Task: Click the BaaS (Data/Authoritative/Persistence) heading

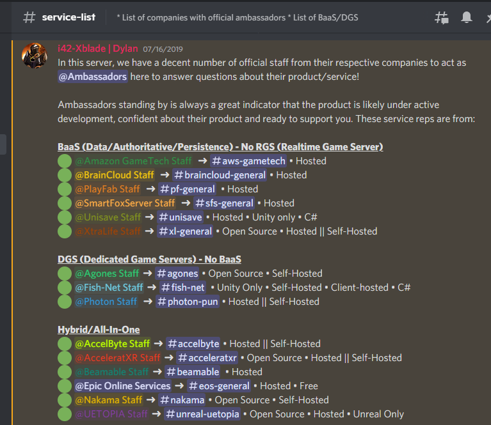Action: coord(220,146)
